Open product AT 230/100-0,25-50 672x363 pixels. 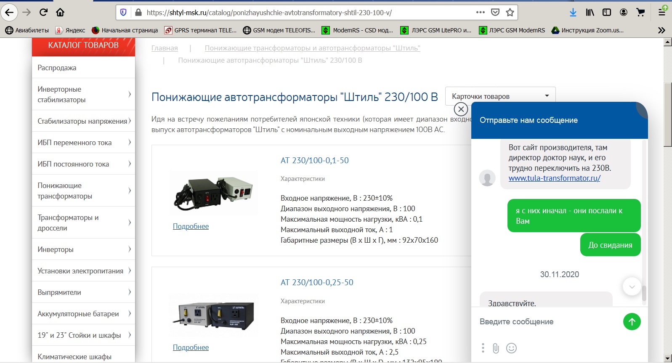tap(317, 282)
